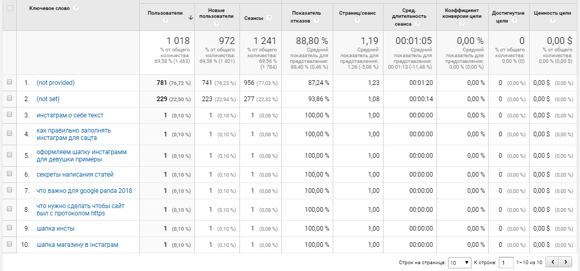580x271 pixels.
Task: Open help icon next to Показатель отказов
Action: click(x=316, y=21)
